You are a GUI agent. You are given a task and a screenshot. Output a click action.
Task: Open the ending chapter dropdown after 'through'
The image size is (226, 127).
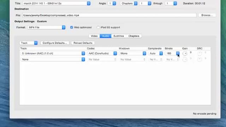[x=171, y=3]
